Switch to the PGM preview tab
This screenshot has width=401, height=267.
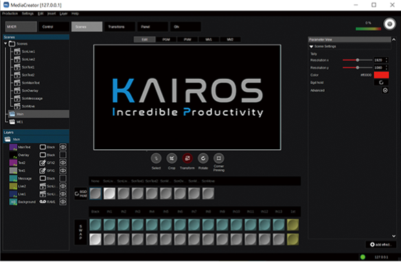click(x=166, y=40)
